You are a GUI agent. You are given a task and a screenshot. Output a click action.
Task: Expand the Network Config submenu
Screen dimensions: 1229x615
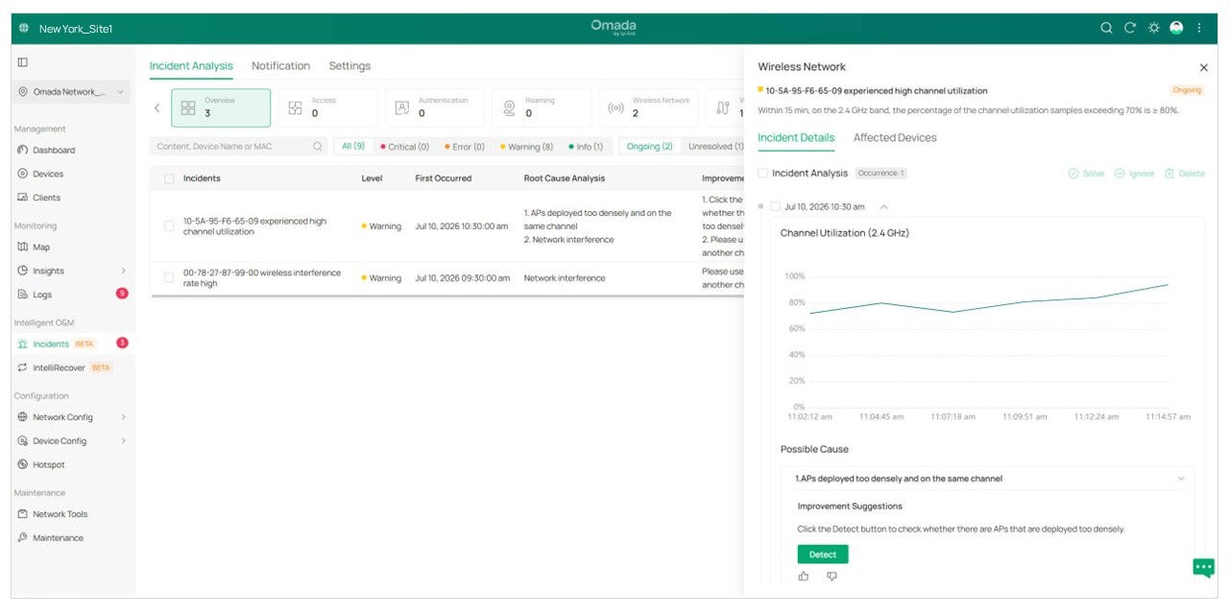pos(123,417)
